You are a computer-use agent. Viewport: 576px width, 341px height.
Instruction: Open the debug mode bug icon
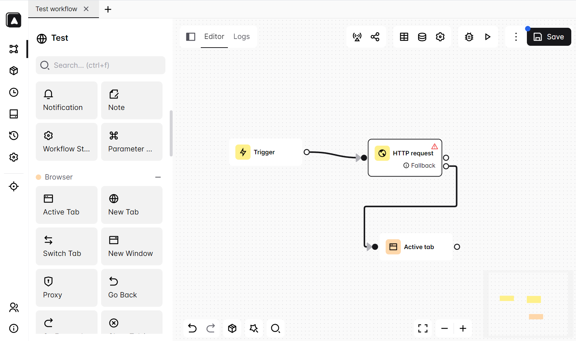tap(469, 37)
